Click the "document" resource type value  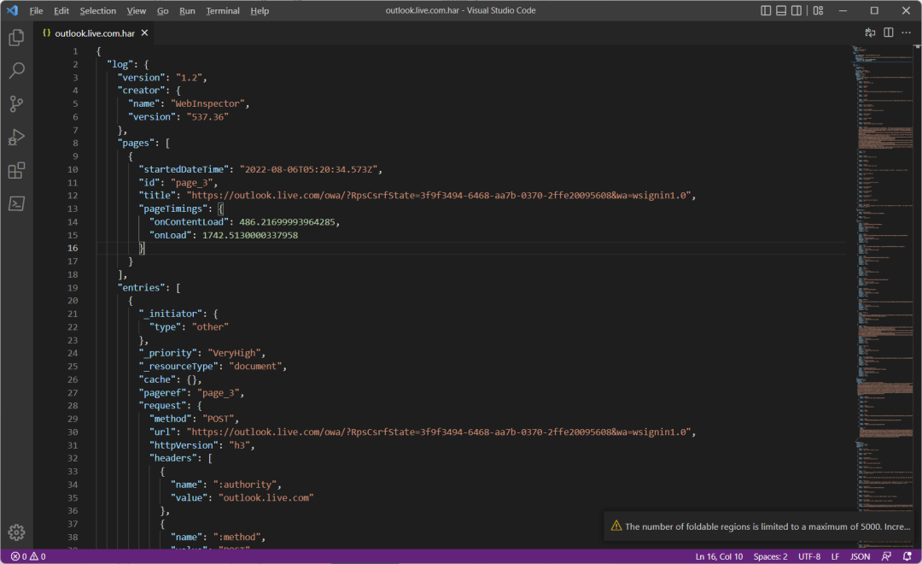tap(255, 367)
